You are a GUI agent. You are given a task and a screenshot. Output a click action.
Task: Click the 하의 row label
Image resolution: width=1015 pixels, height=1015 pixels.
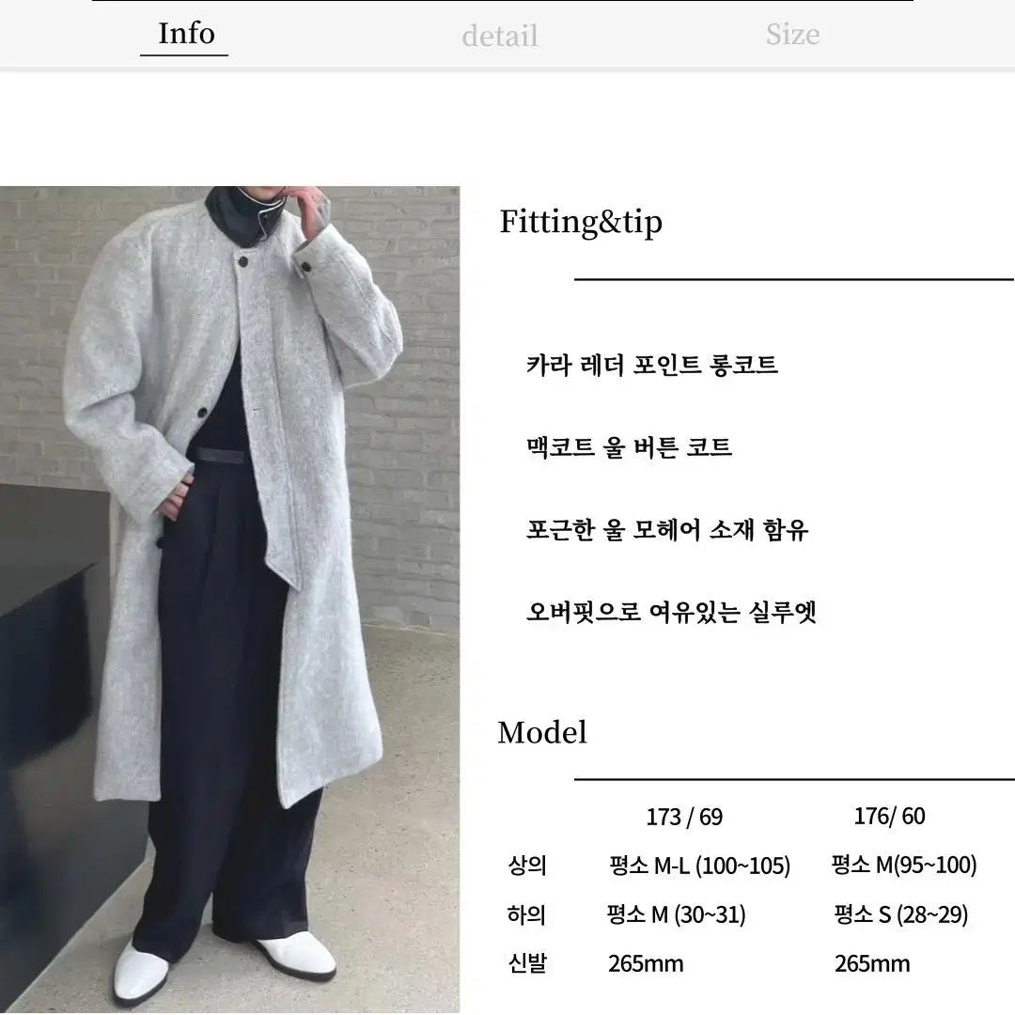pyautogui.click(x=526, y=914)
